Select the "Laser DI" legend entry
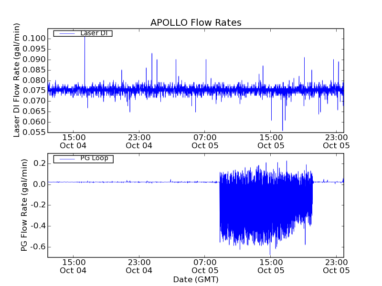382x286 pixels. tap(83, 33)
